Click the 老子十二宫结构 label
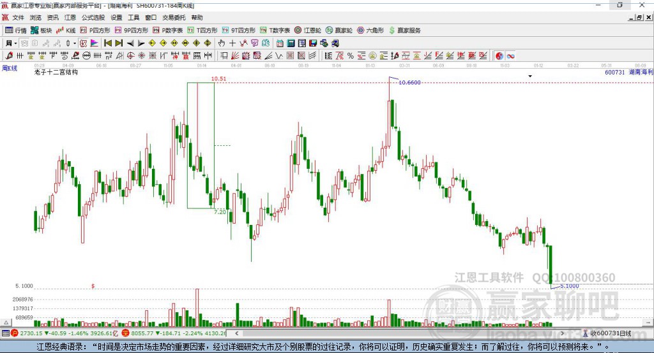This screenshot has height=353, width=654. pyautogui.click(x=56, y=72)
